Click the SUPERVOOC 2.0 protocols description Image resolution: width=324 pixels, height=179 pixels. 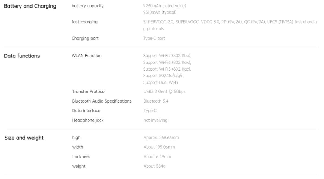point(230,25)
